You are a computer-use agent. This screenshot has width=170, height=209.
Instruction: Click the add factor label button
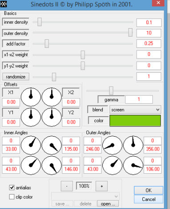coord(16,44)
